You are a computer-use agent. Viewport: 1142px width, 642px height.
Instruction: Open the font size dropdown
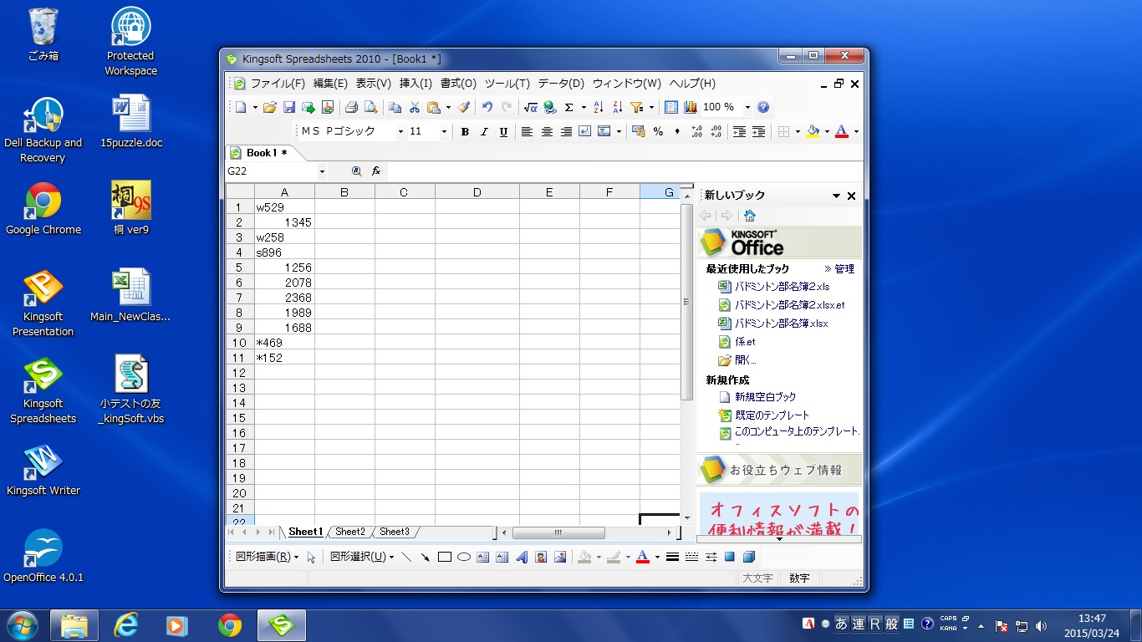(444, 131)
